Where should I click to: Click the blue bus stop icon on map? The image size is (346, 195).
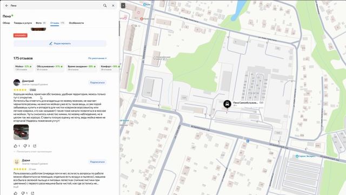pos(248,141)
